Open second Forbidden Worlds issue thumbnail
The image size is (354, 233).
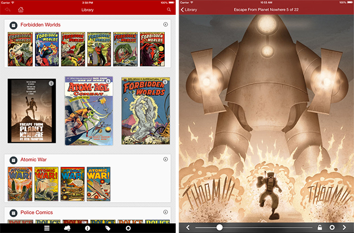46,49
